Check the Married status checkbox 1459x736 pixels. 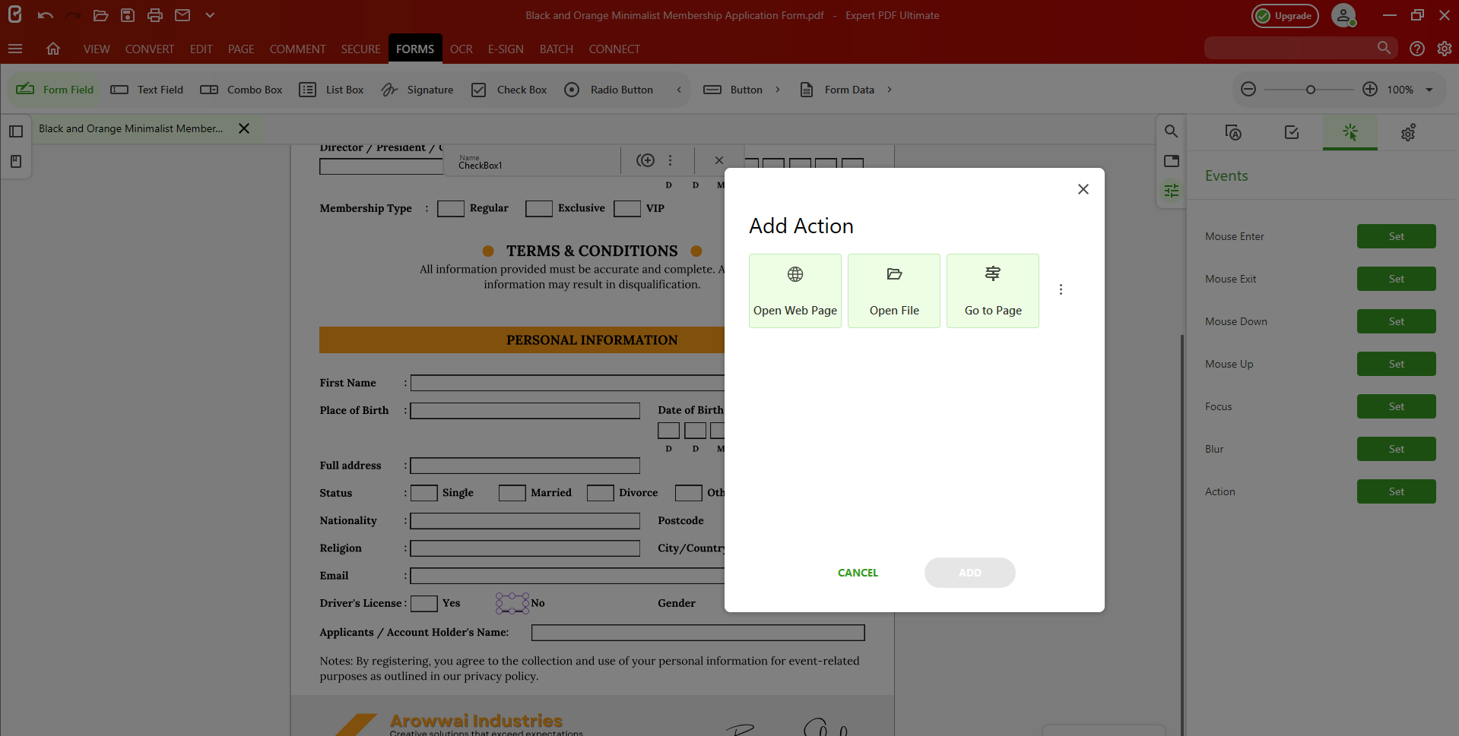pyautogui.click(x=511, y=492)
